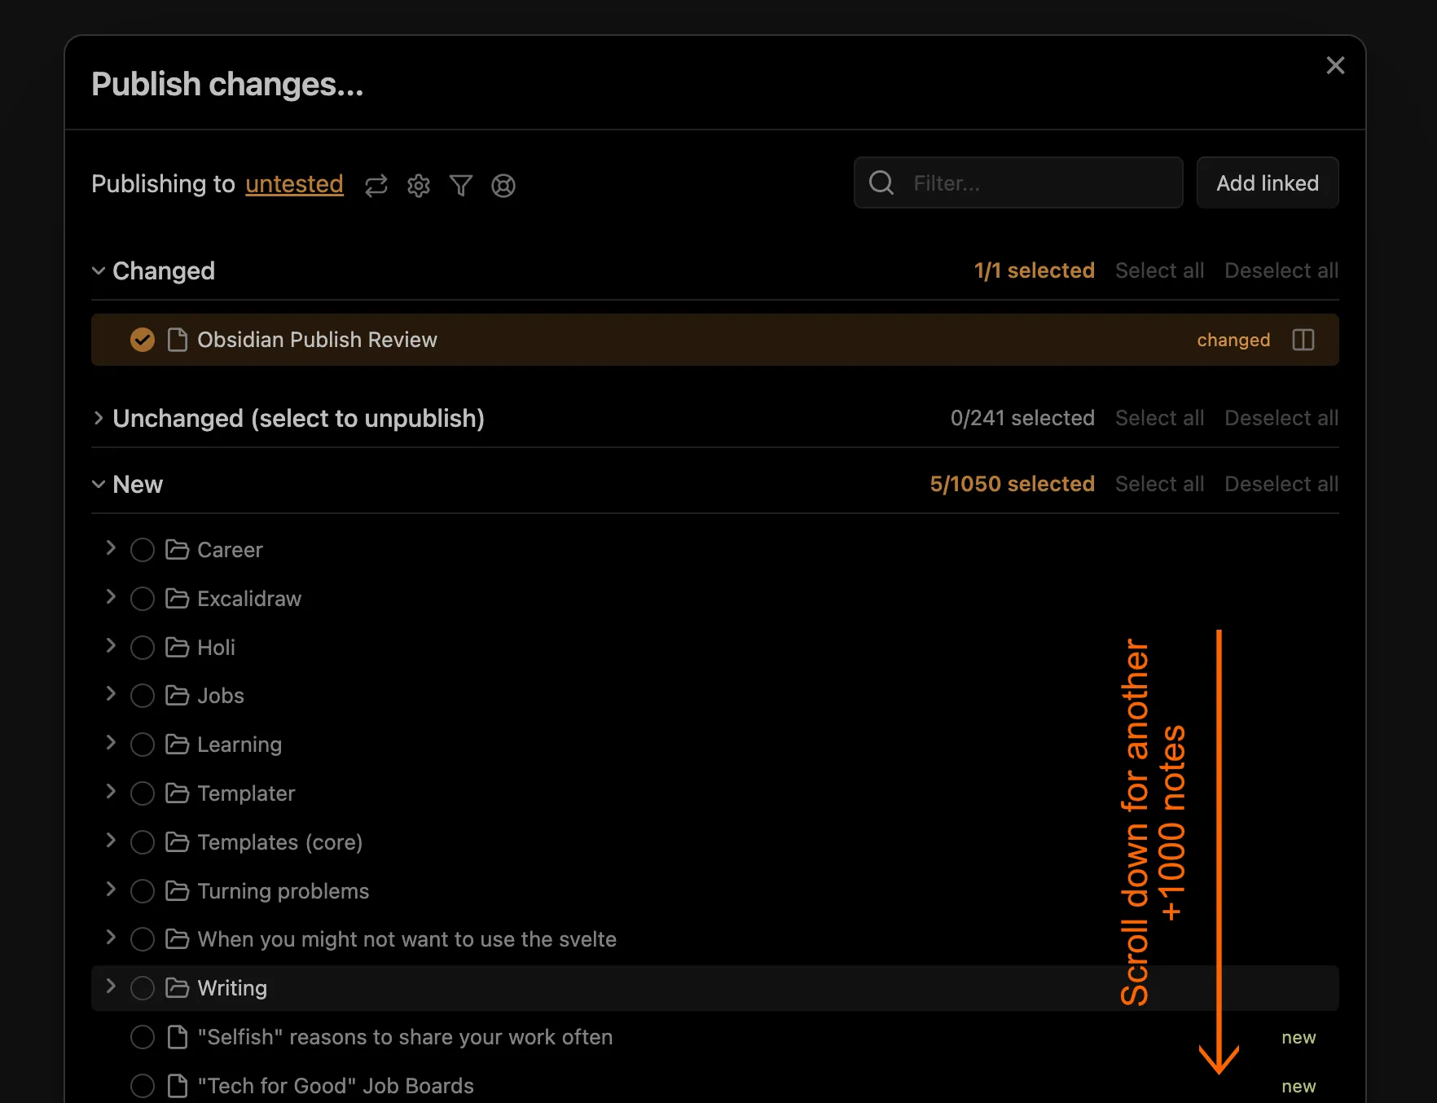Expand the Turning problems folder chevron
The image size is (1437, 1103).
[x=111, y=890]
